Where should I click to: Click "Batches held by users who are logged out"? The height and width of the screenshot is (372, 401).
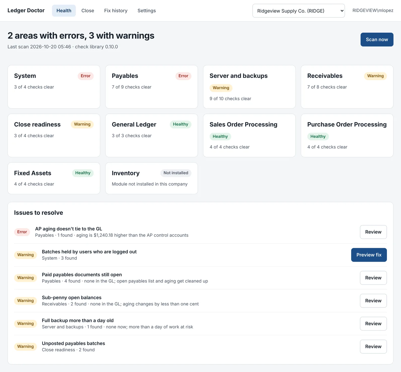[89, 252]
